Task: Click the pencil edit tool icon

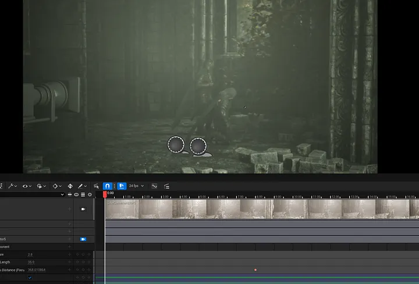Action: 81,186
